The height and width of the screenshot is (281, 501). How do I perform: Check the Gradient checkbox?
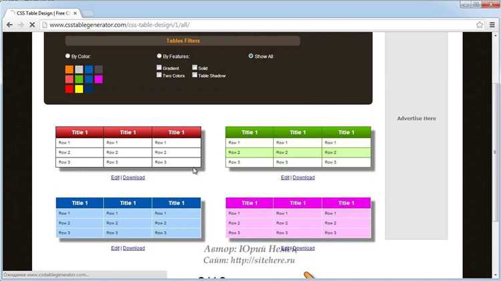(159, 67)
